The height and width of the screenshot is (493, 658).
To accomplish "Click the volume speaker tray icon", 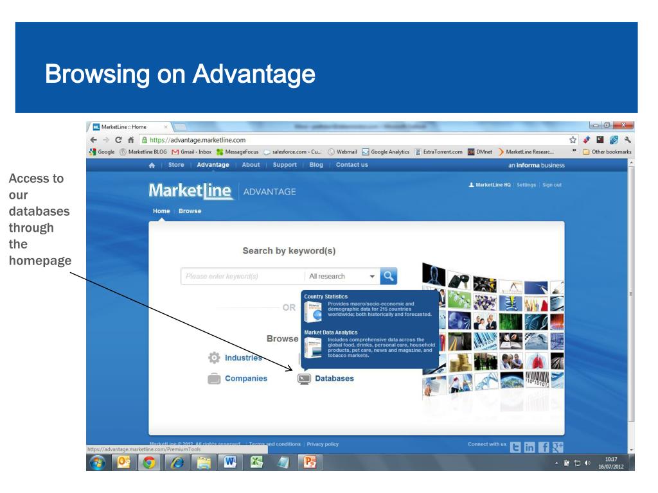I will tap(587, 463).
